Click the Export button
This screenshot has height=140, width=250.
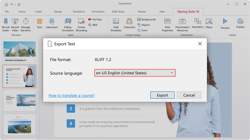162,95
